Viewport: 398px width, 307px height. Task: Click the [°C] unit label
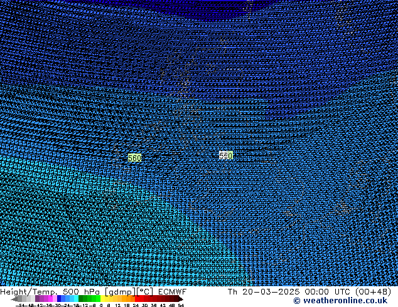145,292
